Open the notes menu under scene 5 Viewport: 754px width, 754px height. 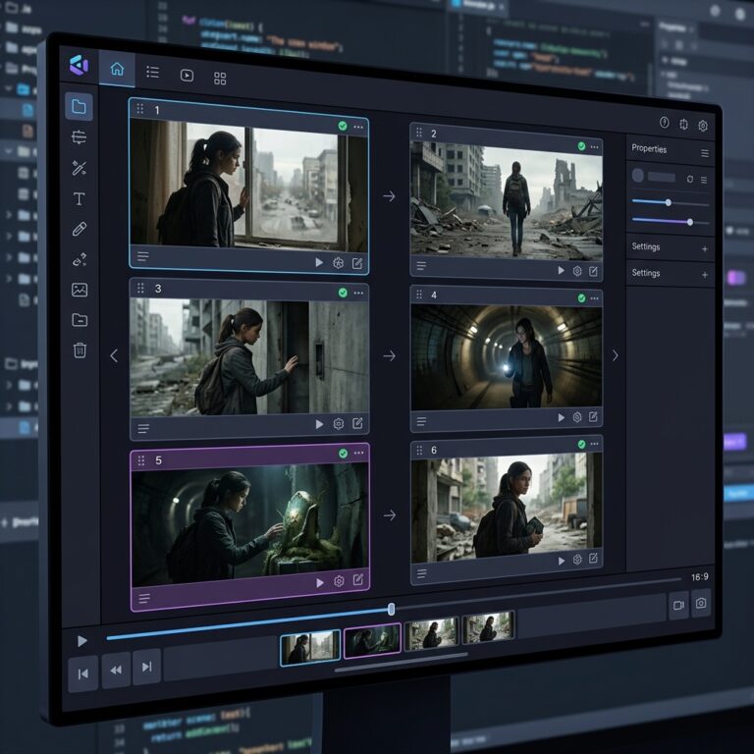pyautogui.click(x=143, y=599)
